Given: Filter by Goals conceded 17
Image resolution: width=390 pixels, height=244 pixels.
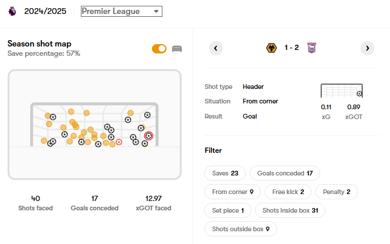Looking at the screenshot, I should (285, 173).
